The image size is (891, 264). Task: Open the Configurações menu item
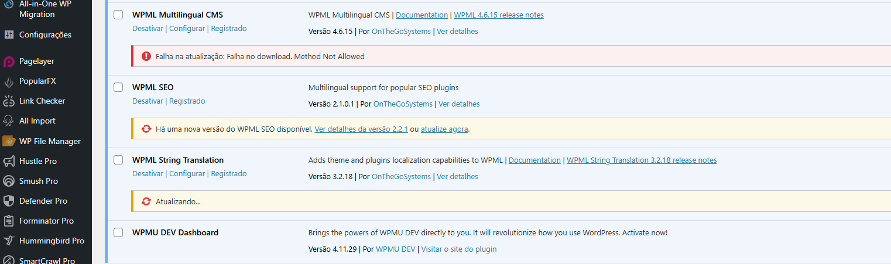point(46,35)
